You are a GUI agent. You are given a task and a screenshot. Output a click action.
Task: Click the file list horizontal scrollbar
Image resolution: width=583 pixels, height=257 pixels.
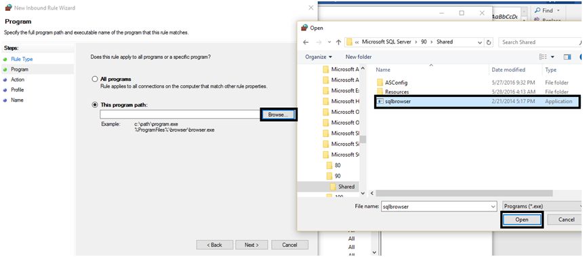(x=464, y=193)
